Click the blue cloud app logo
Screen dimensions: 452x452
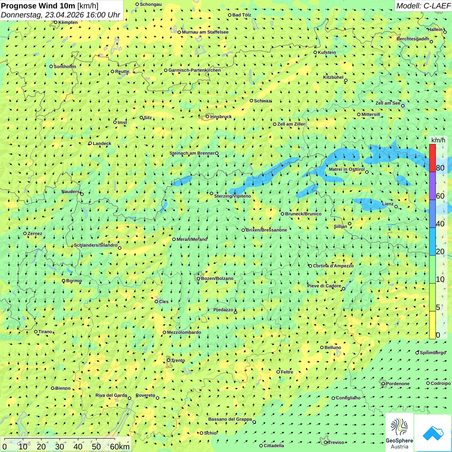[433, 433]
